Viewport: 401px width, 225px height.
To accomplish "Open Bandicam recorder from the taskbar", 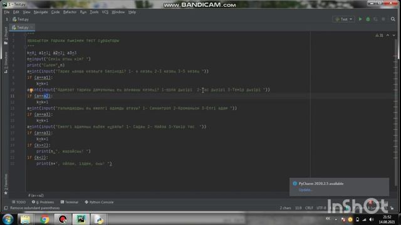I will 63,219.
